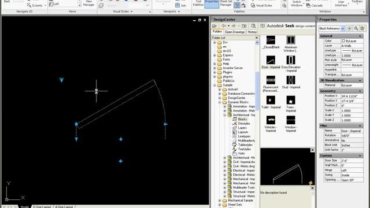
Task: Open Visual Styles manager in Palettes
Action: pyautogui.click(x=261, y=5)
